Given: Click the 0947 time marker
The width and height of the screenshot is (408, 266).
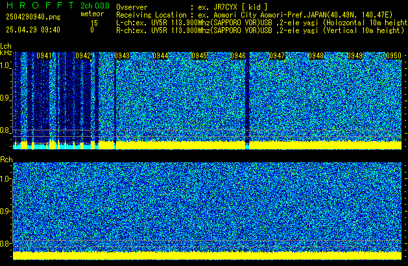Looking at the screenshot, I should [x=277, y=56].
